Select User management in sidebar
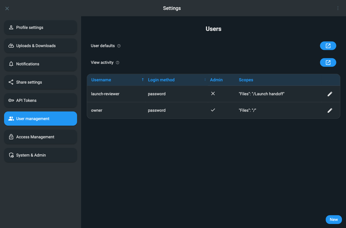The height and width of the screenshot is (228, 346). click(41, 119)
